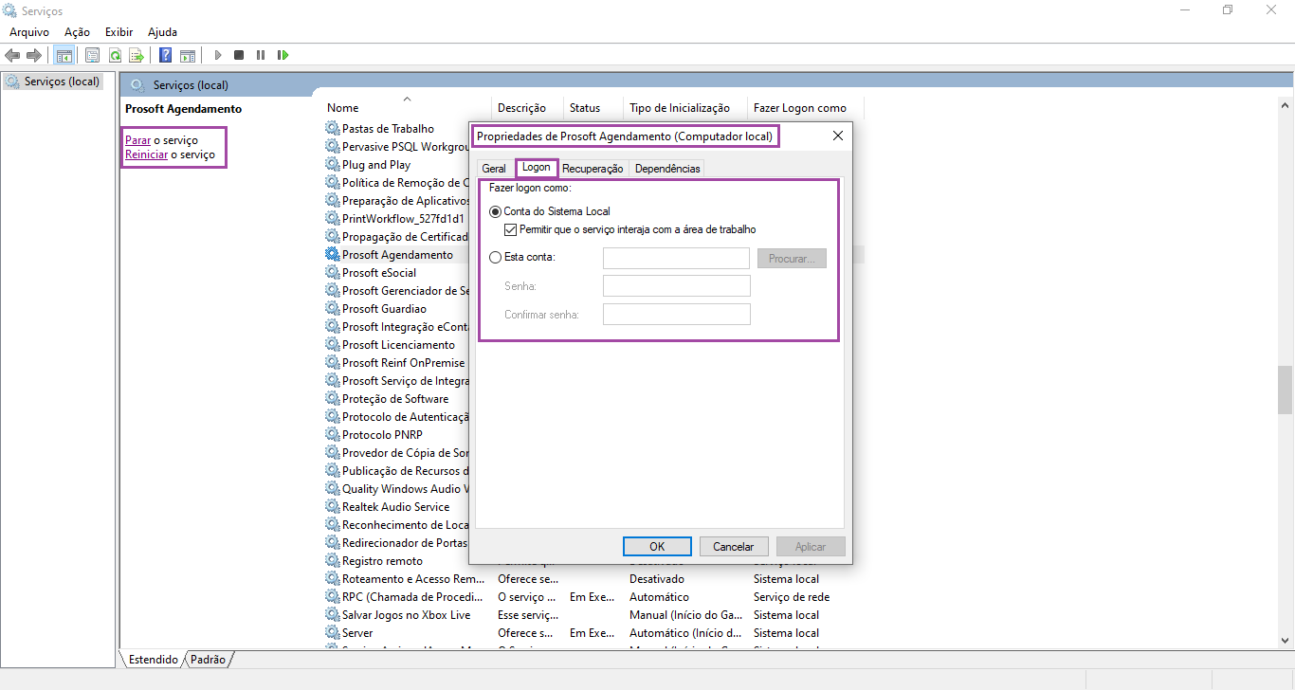Click the gear icon beside Proteção de Software
This screenshot has height=690, width=1295.
[x=332, y=398]
